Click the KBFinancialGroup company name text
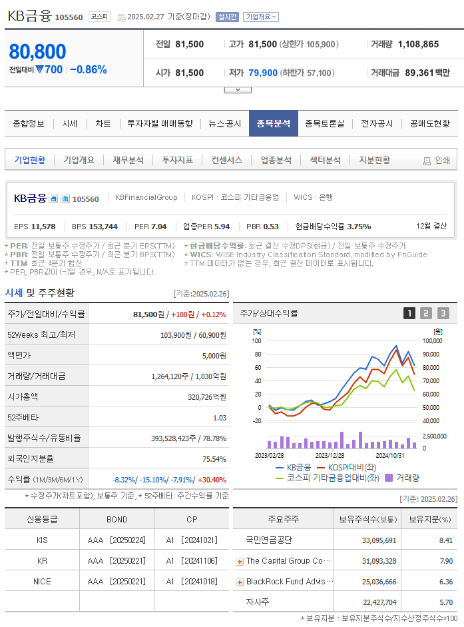Screen dimensions: 464x627 (146, 197)
